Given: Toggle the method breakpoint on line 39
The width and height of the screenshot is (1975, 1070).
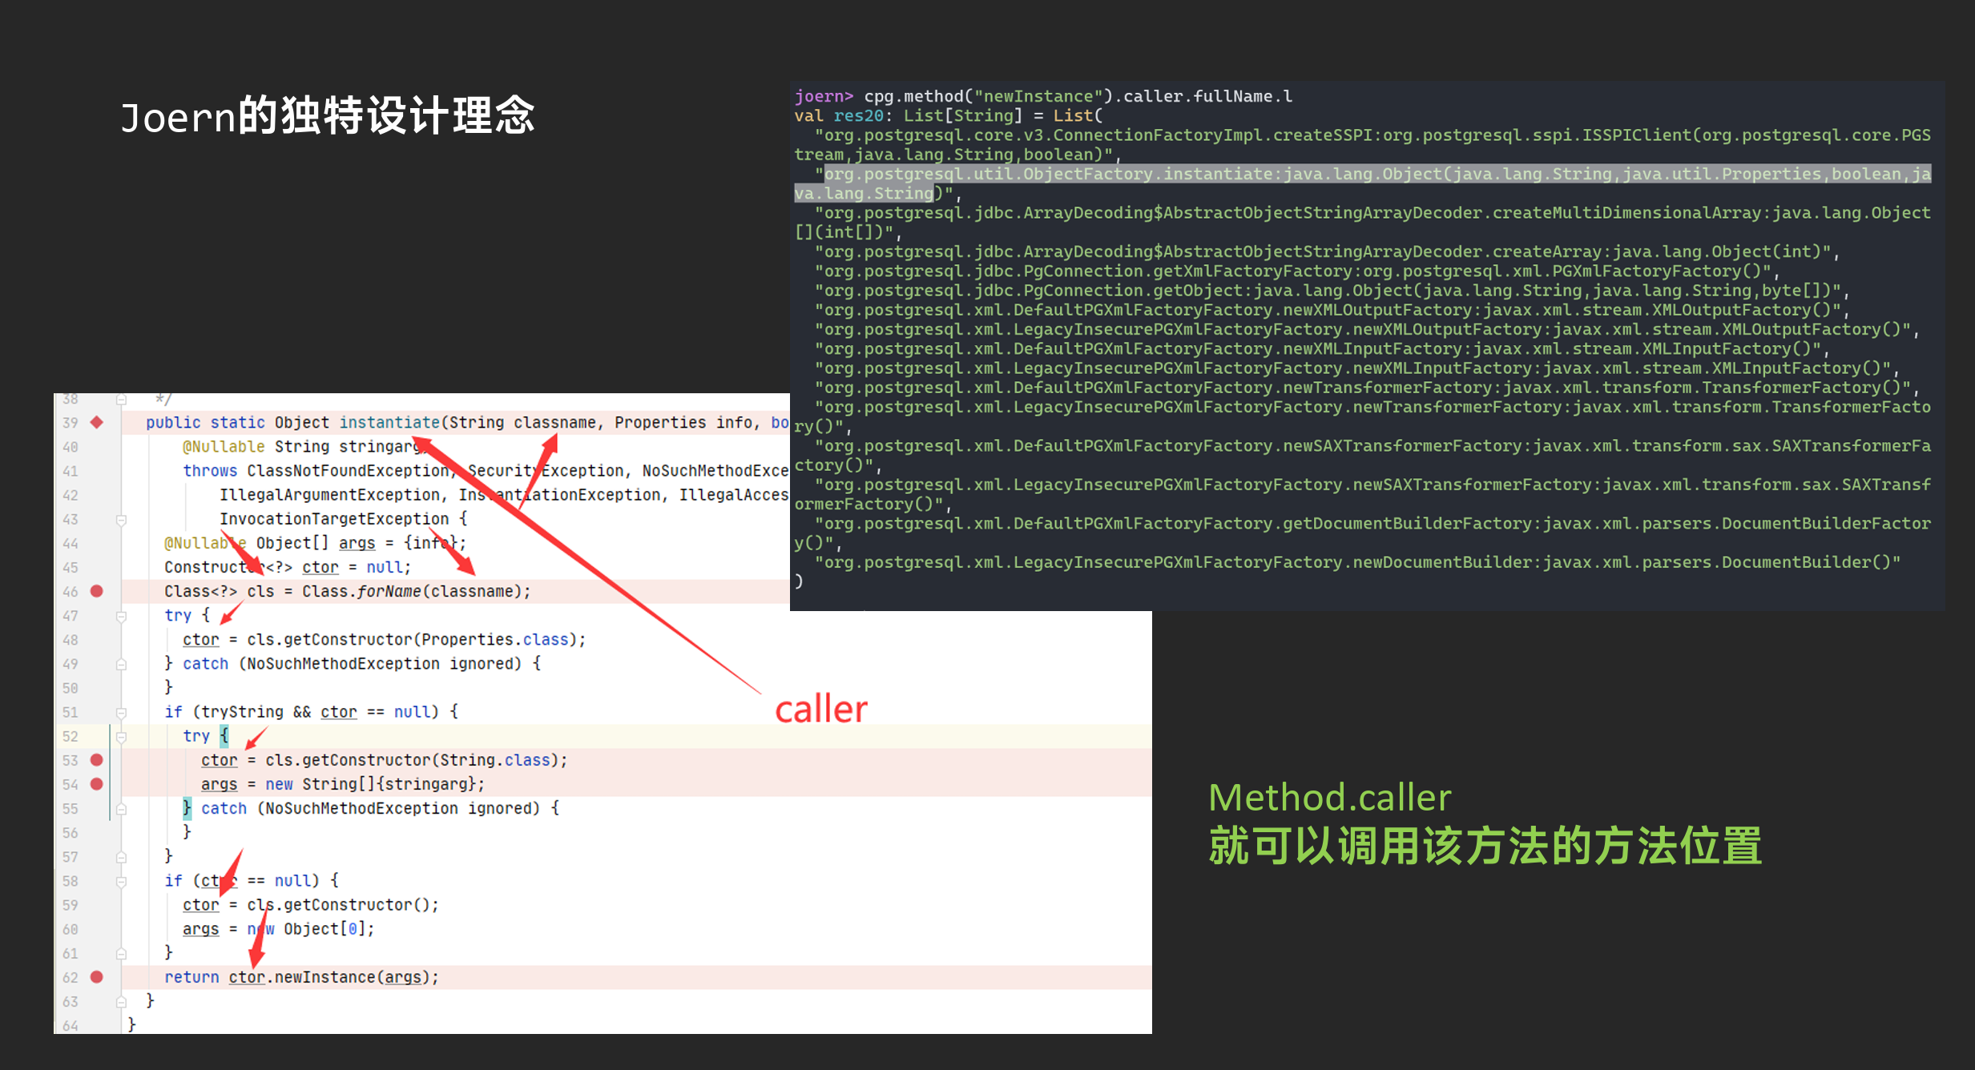Looking at the screenshot, I should (97, 422).
